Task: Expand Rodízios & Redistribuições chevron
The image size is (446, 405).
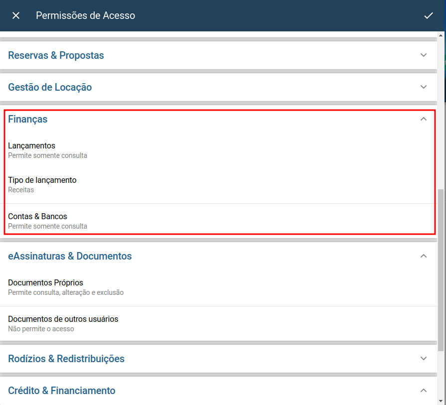Action: [424, 358]
